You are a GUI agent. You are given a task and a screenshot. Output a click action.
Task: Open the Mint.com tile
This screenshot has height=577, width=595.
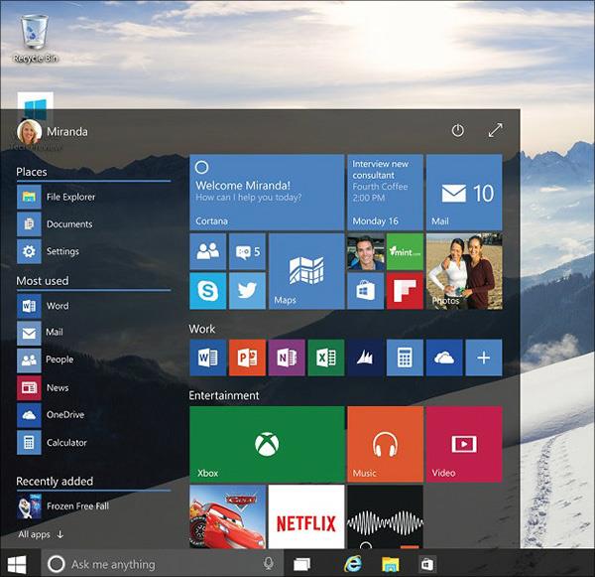pos(405,252)
